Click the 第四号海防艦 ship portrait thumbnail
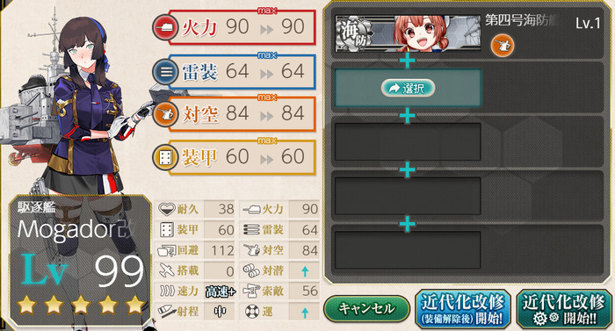This screenshot has height=331, width=615. 408,33
